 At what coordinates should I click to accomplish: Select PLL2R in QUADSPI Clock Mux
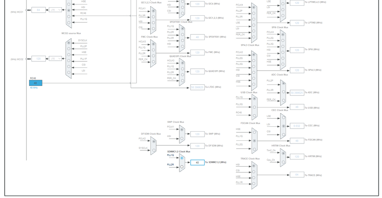182,75
